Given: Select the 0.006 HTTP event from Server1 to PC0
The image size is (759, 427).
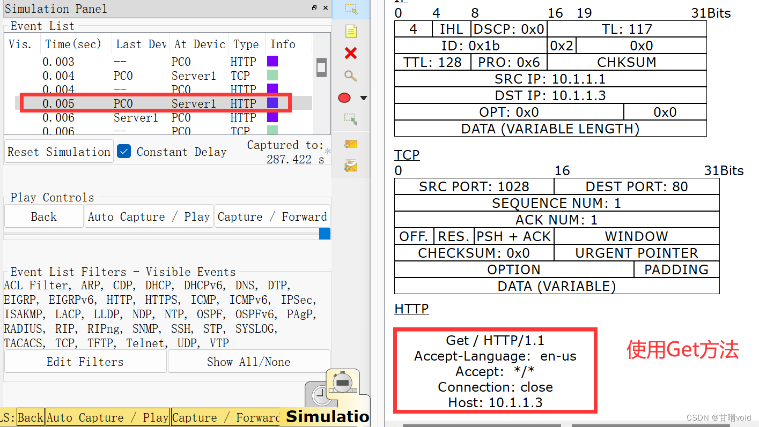Looking at the screenshot, I should (x=158, y=117).
